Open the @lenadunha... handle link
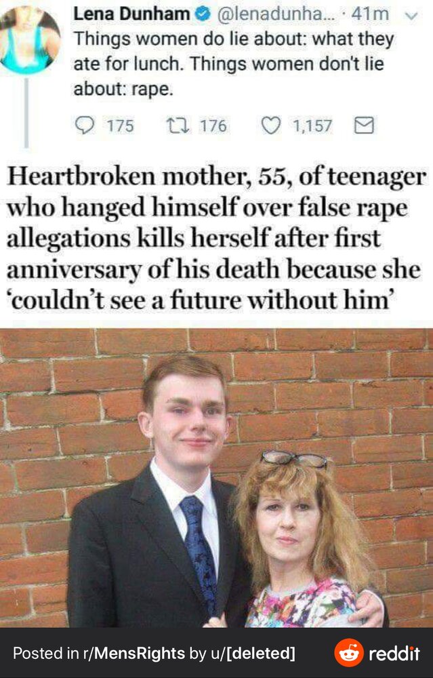 272,15
